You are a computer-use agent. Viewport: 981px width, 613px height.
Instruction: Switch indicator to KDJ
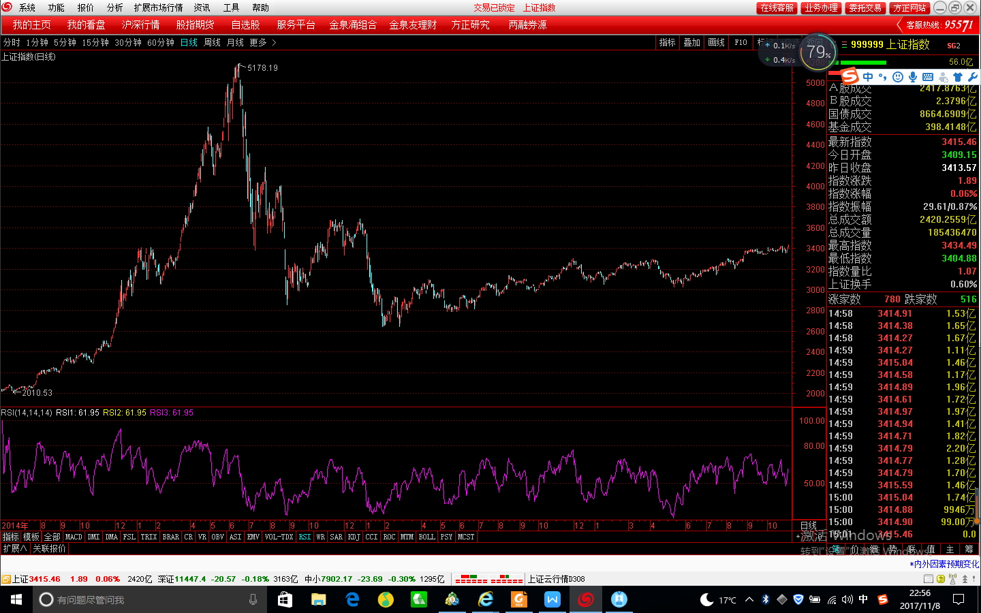pyautogui.click(x=354, y=537)
